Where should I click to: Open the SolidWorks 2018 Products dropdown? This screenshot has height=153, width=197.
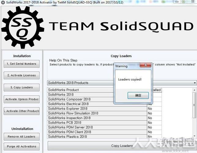(122, 83)
